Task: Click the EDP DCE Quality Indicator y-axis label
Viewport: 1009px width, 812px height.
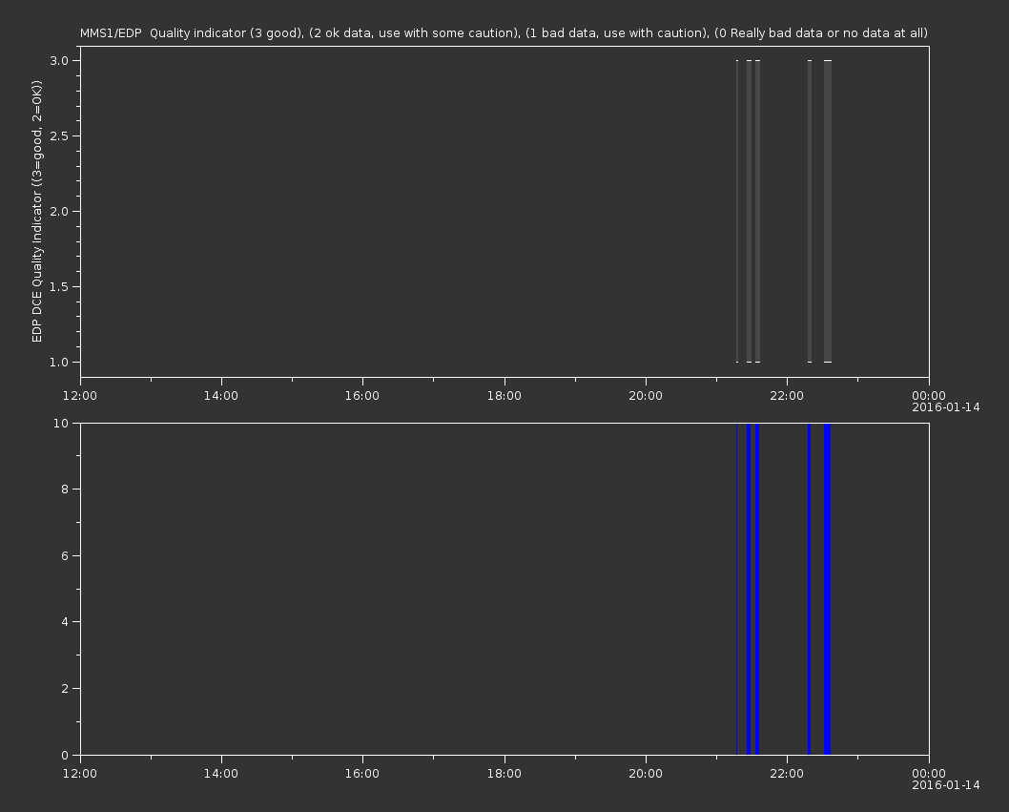Action: click(36, 211)
